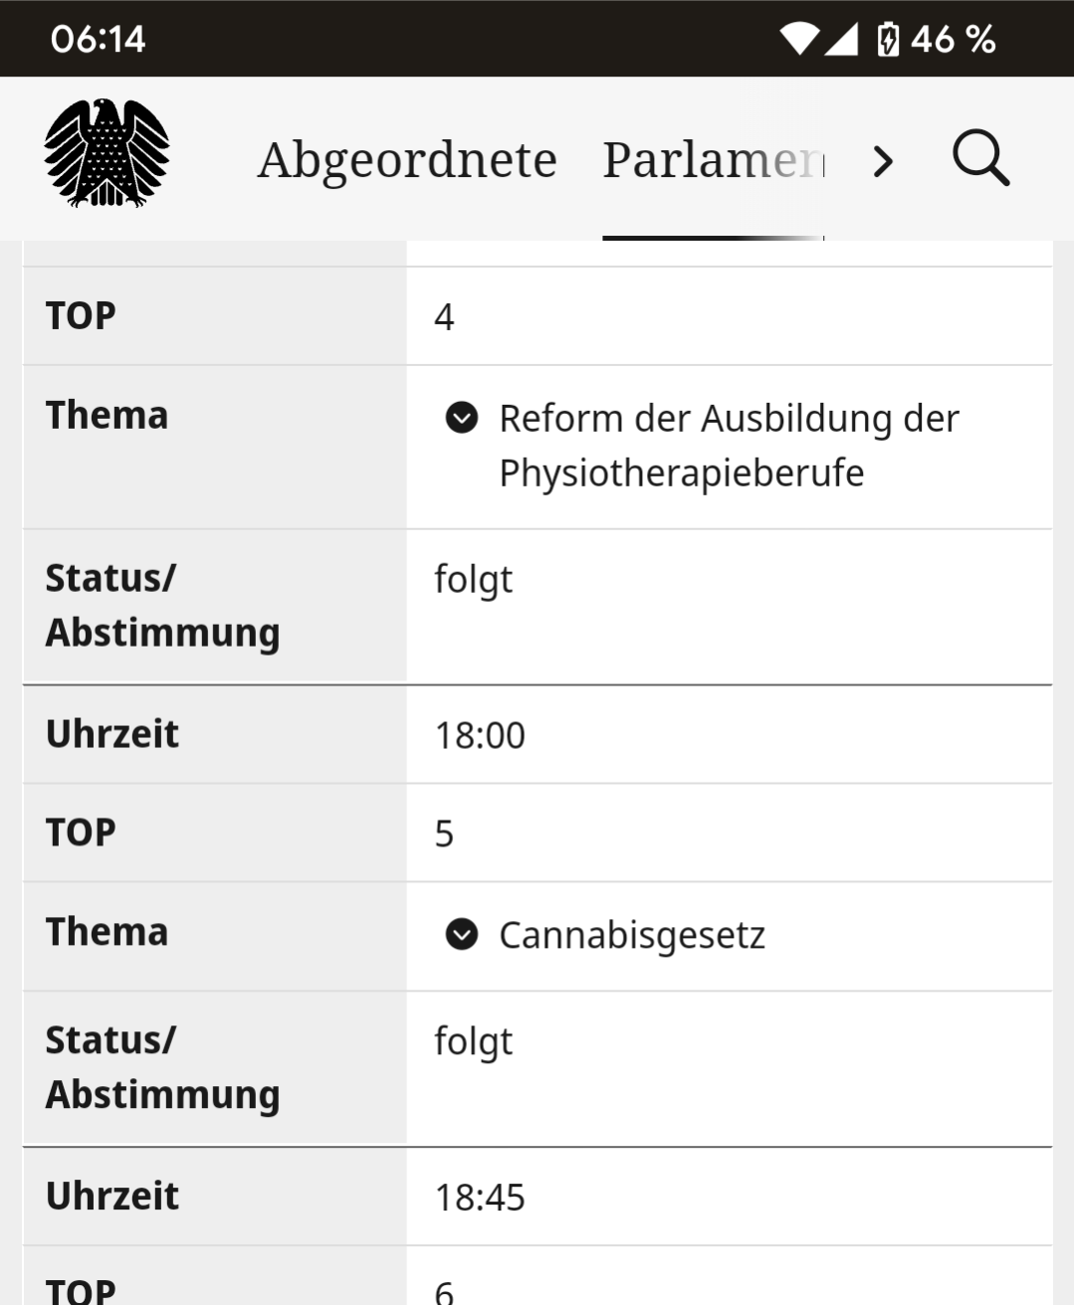Tap the navigation right arrow

883,160
